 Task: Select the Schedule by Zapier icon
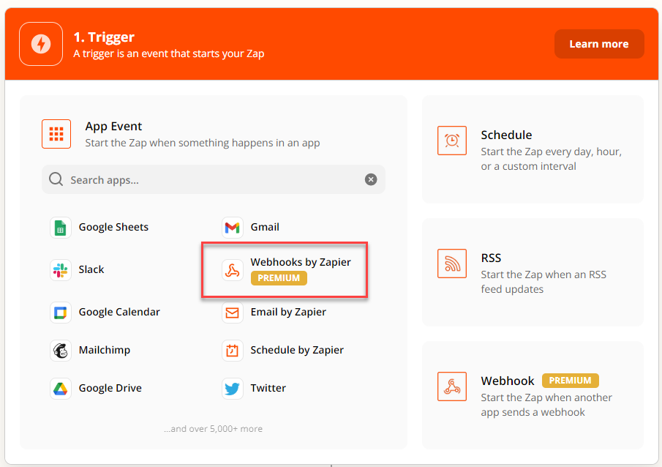232,351
